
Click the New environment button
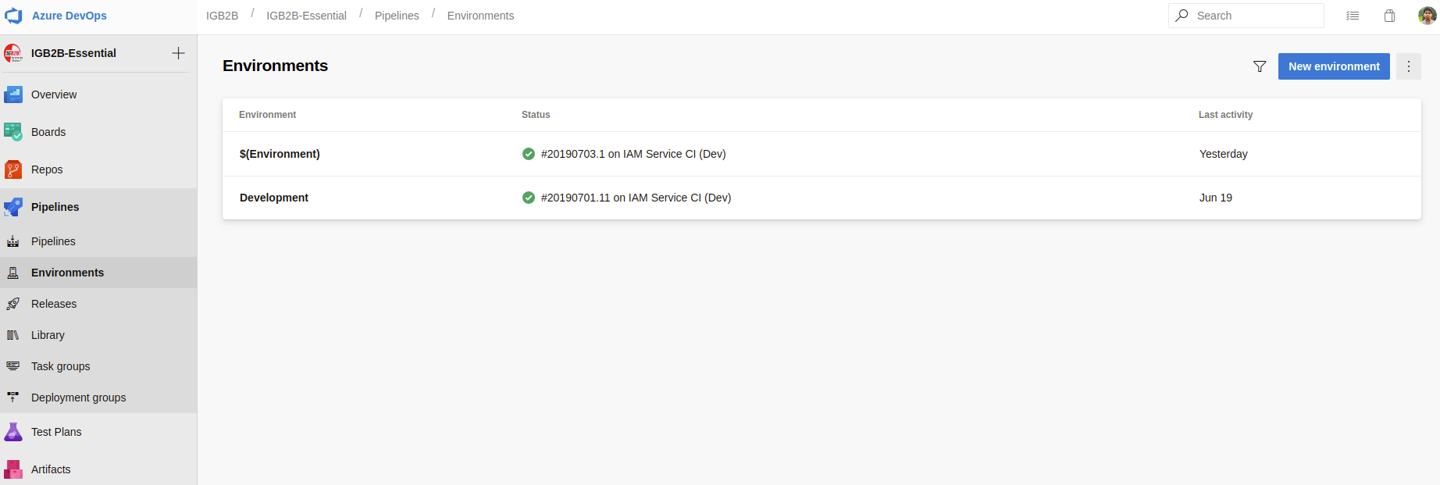pyautogui.click(x=1334, y=66)
